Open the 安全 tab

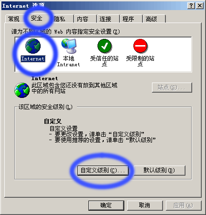tap(36, 18)
